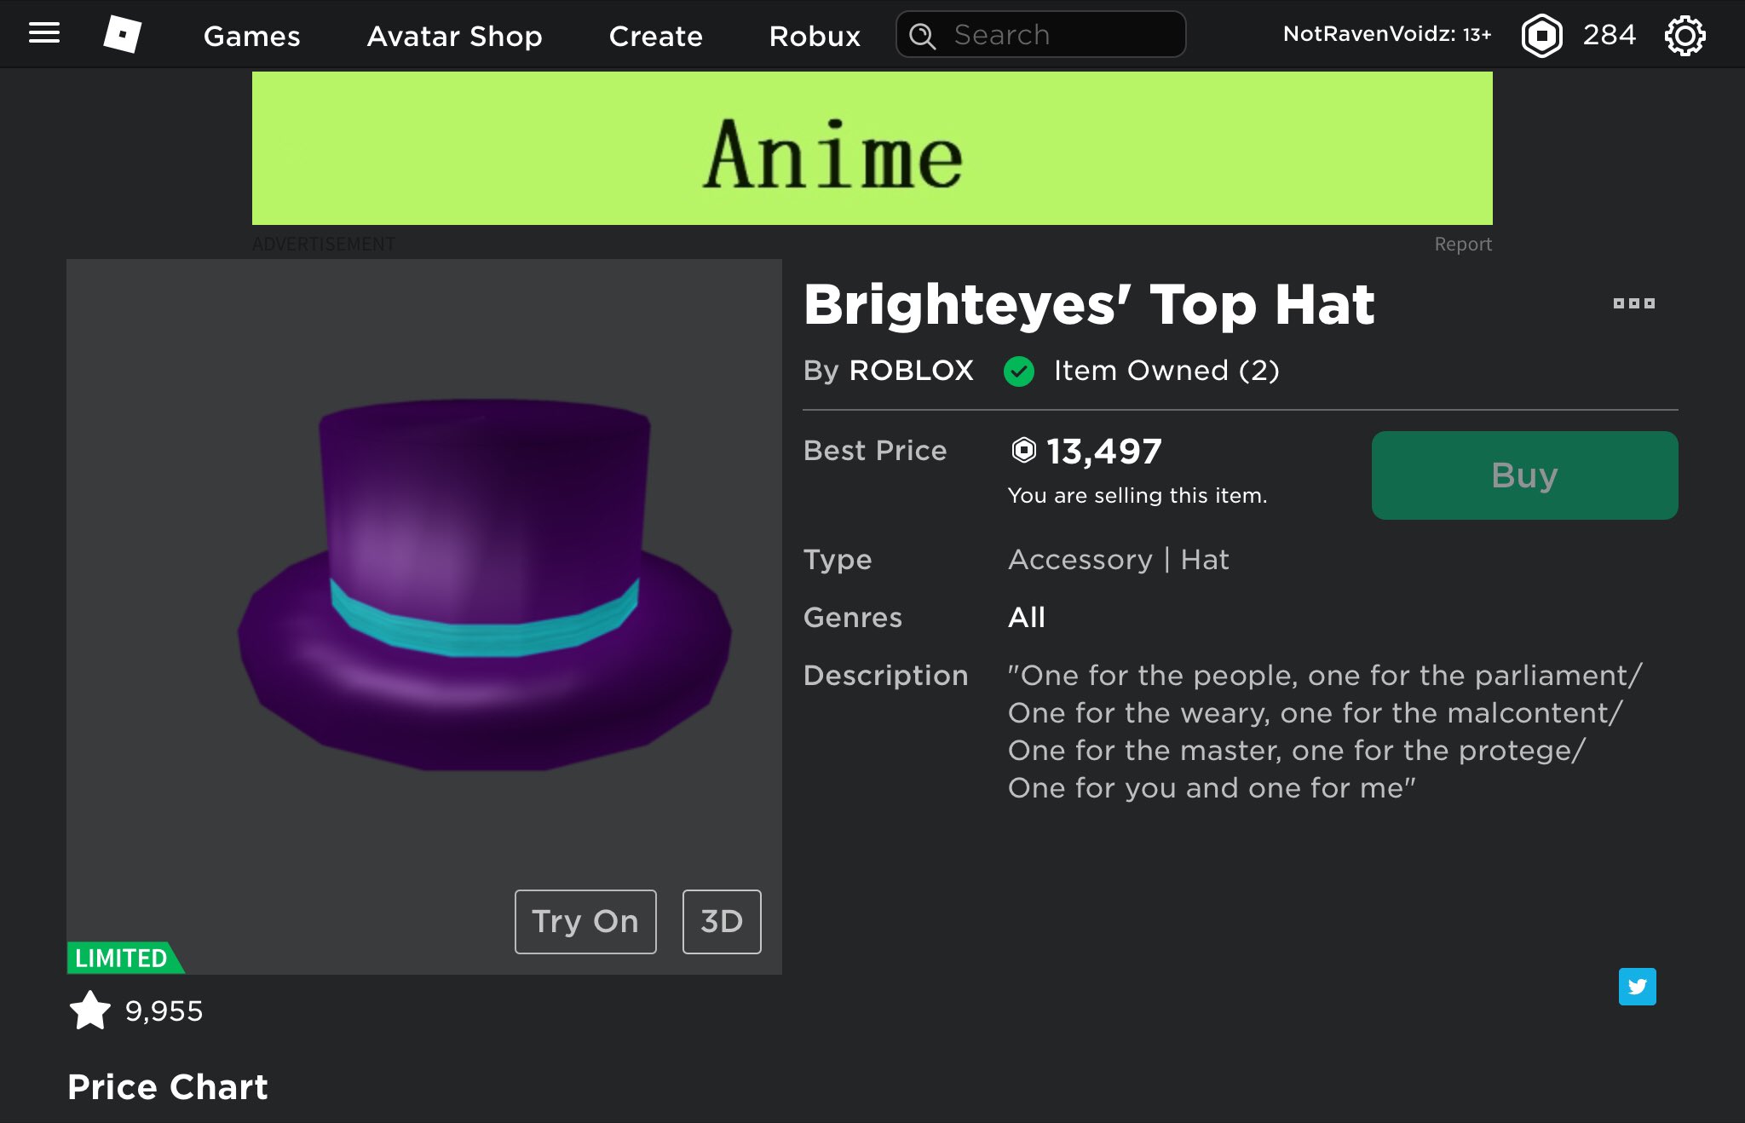Click the ROBLOX creator link

[x=911, y=371]
